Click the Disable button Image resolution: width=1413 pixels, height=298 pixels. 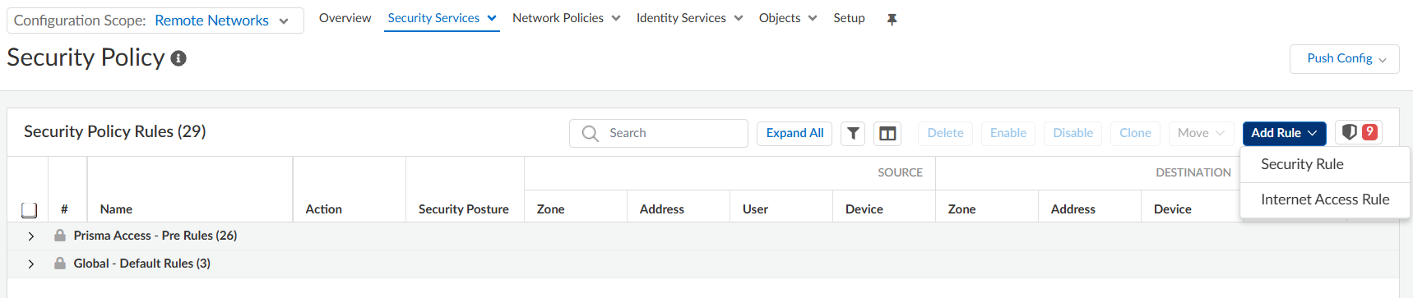pos(1072,133)
